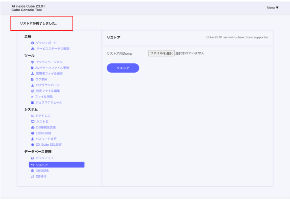The height and width of the screenshot is (200, 290).
Task: Click the monitor icon beside ホスト名
Action: 33,122
